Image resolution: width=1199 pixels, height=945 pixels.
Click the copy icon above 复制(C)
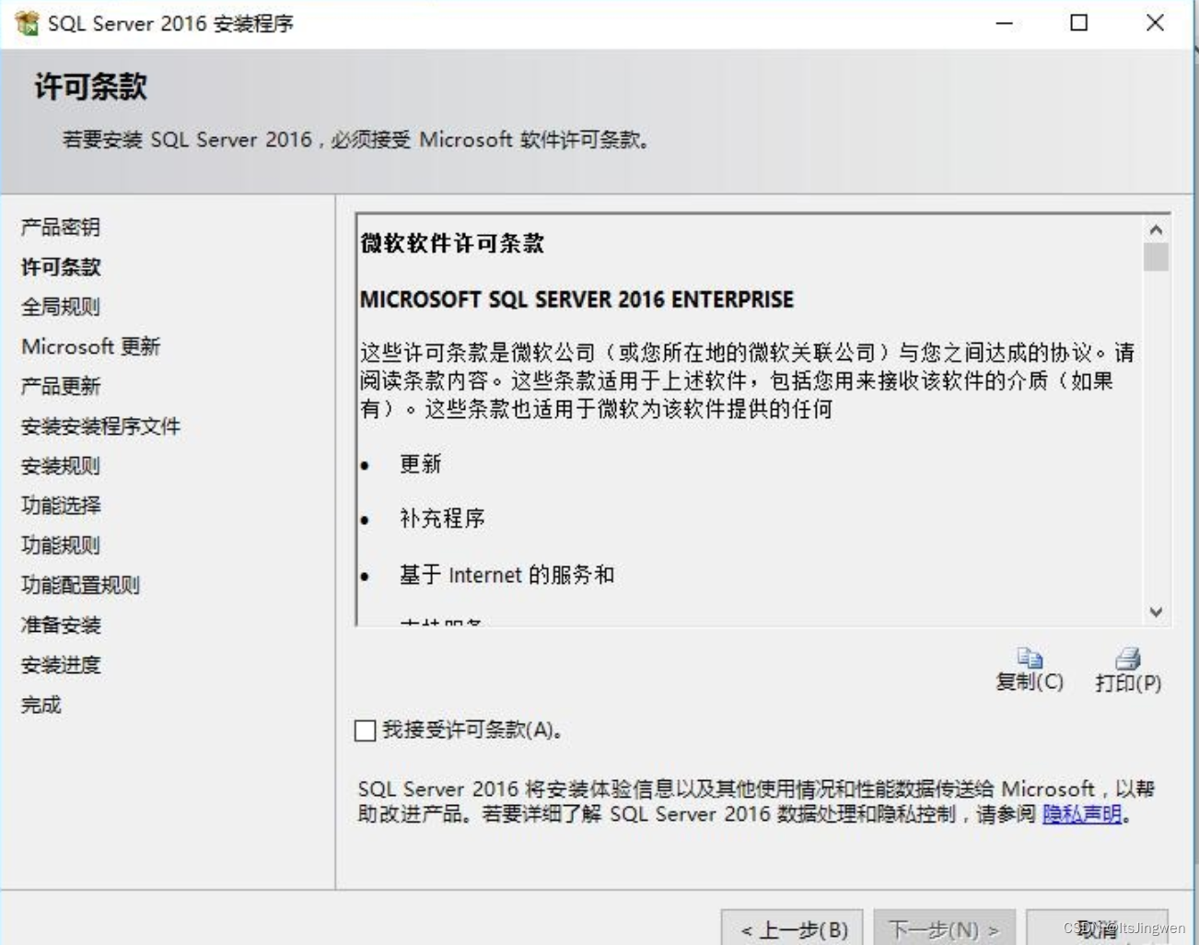tap(1030, 658)
